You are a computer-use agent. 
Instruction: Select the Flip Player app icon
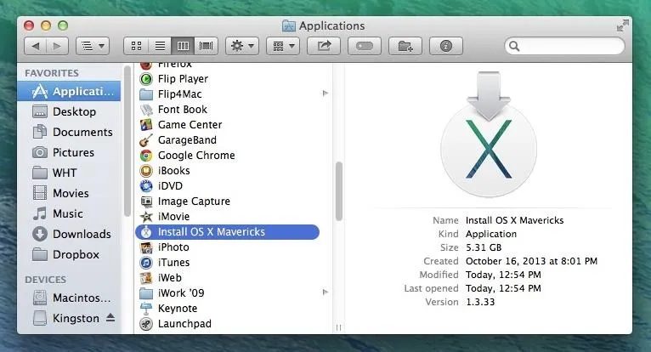[146, 78]
